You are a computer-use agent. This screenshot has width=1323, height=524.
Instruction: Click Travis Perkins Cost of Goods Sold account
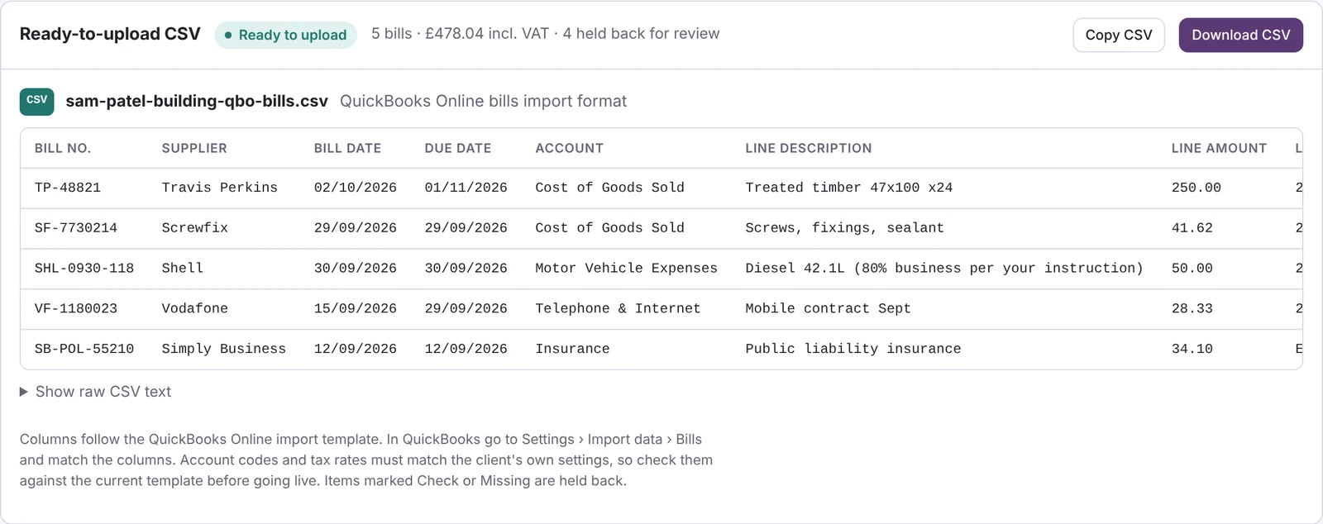(610, 188)
